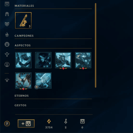The image size is (133, 133).
Task: Open the help question mark button
Action: (x=7, y=124)
